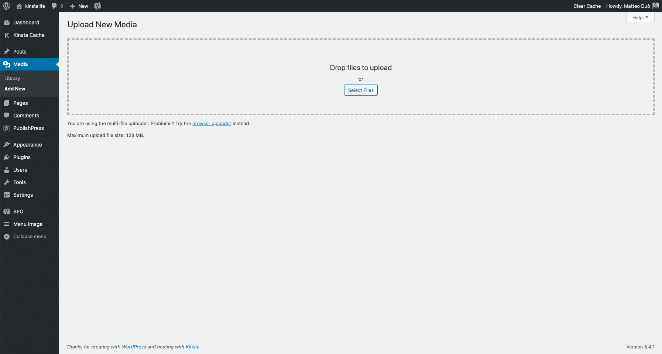Open comments via the speech bubble icon
This screenshot has width=662, height=354.
(54, 6)
